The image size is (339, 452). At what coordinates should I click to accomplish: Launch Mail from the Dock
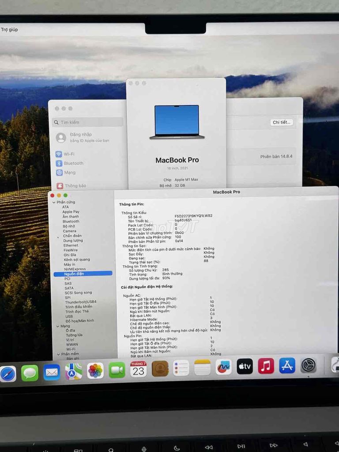(52, 372)
